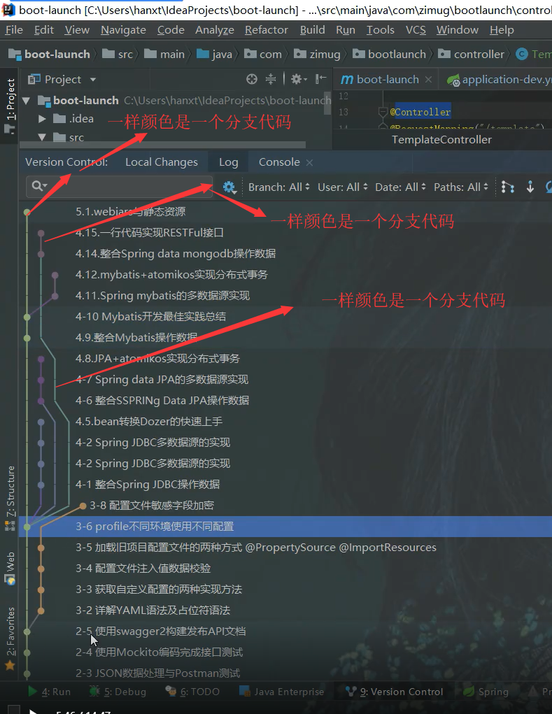Open the 1: Project side tool window

(10, 106)
